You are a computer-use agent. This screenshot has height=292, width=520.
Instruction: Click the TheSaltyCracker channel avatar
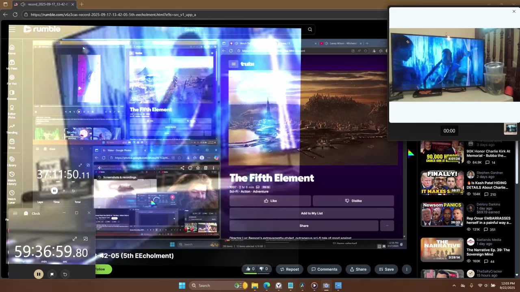pyautogui.click(x=470, y=273)
